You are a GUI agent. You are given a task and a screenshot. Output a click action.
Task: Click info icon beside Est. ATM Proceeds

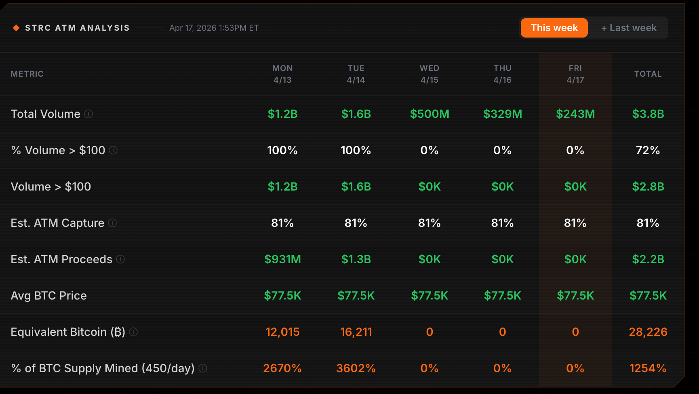[x=120, y=259]
